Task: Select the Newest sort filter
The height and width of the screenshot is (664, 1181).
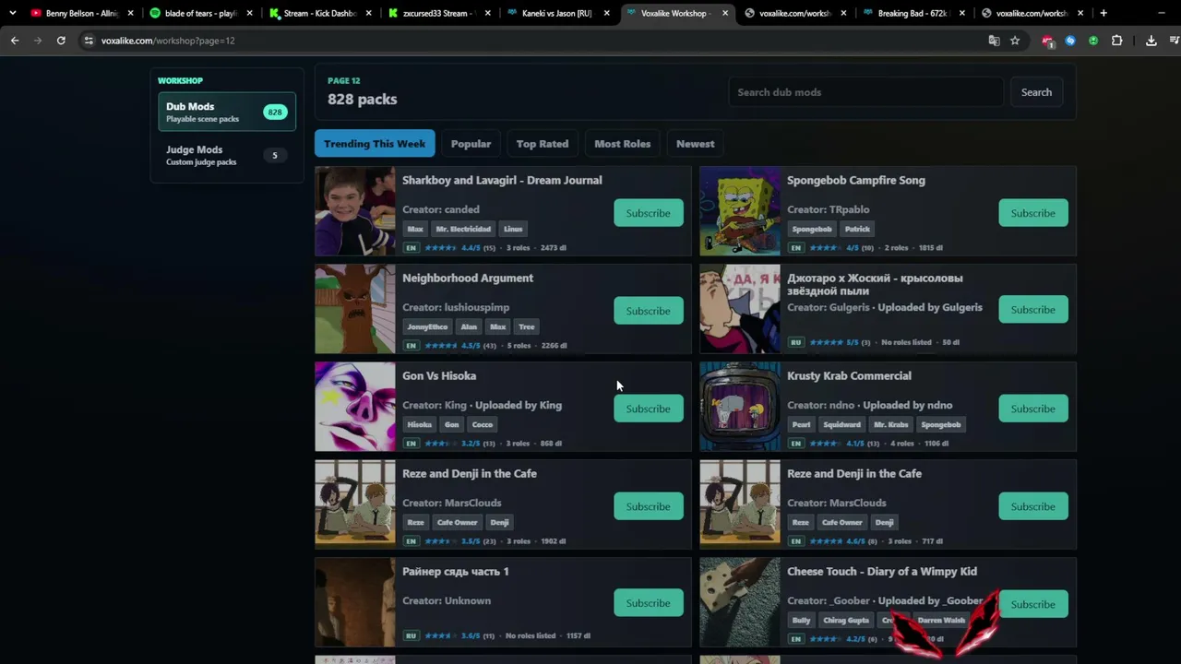Action: point(696,144)
